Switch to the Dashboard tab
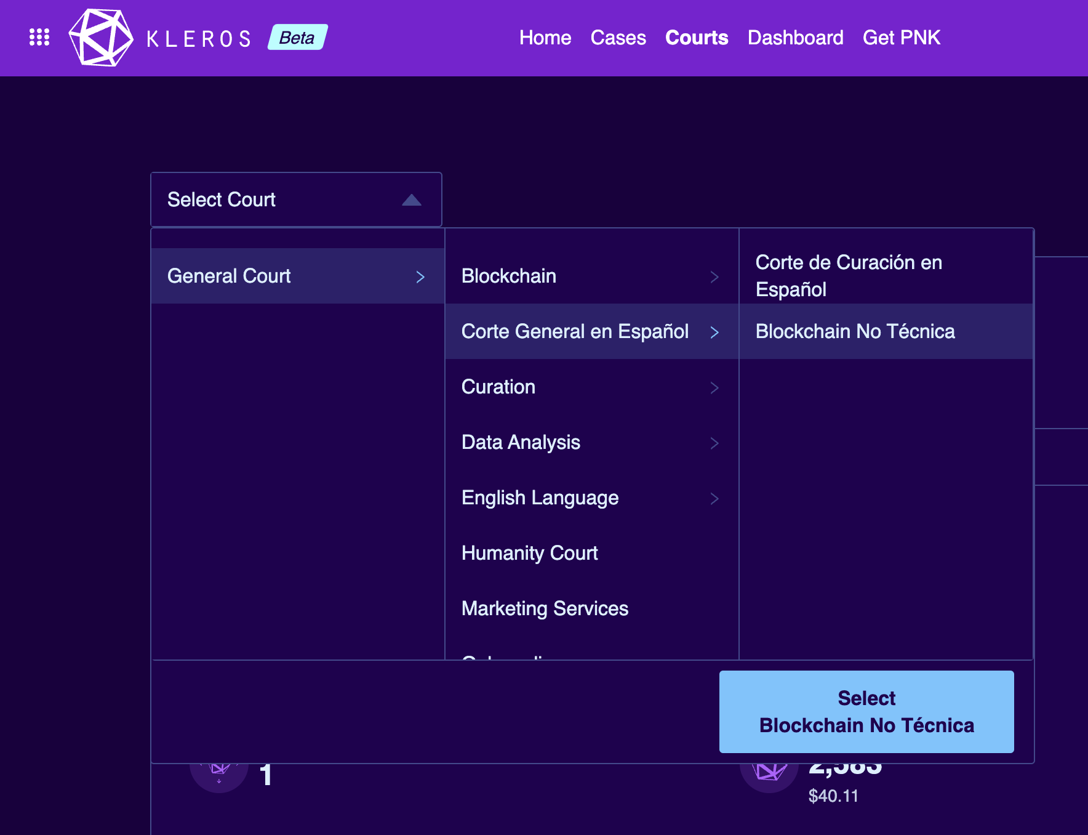Image resolution: width=1088 pixels, height=835 pixels. 795,38
